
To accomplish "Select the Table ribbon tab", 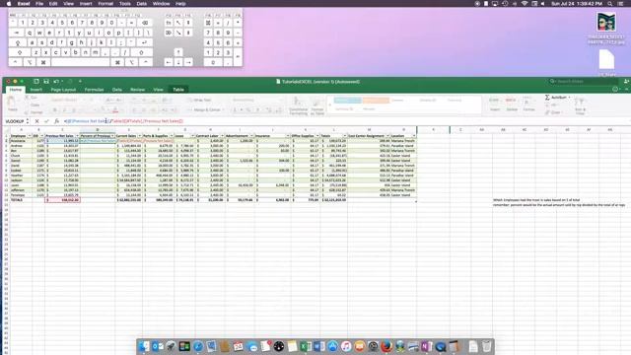I will [178, 90].
